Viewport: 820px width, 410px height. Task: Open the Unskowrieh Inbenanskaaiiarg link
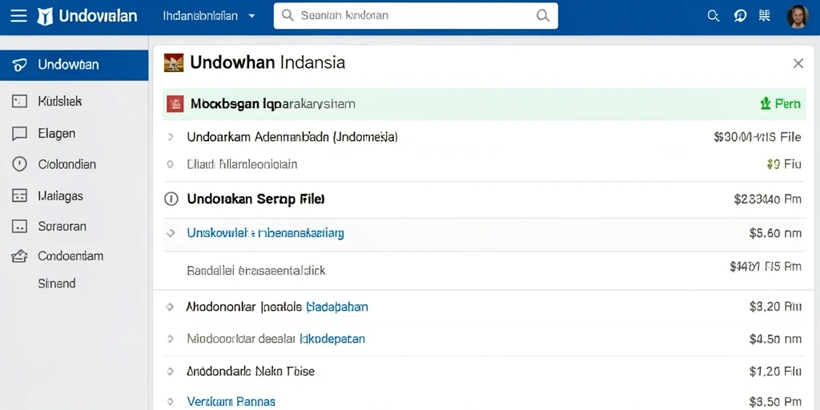(265, 233)
